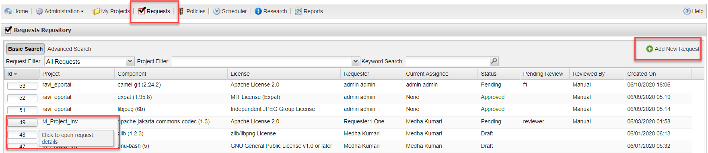Open request Id 53

pos(22,86)
